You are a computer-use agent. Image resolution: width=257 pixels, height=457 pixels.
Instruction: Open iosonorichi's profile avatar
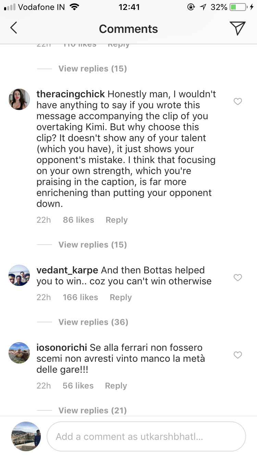pyautogui.click(x=19, y=353)
